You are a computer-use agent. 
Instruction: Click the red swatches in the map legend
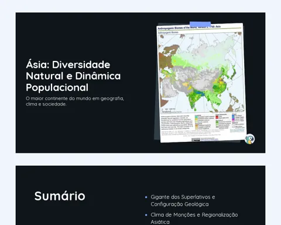click(x=217, y=117)
